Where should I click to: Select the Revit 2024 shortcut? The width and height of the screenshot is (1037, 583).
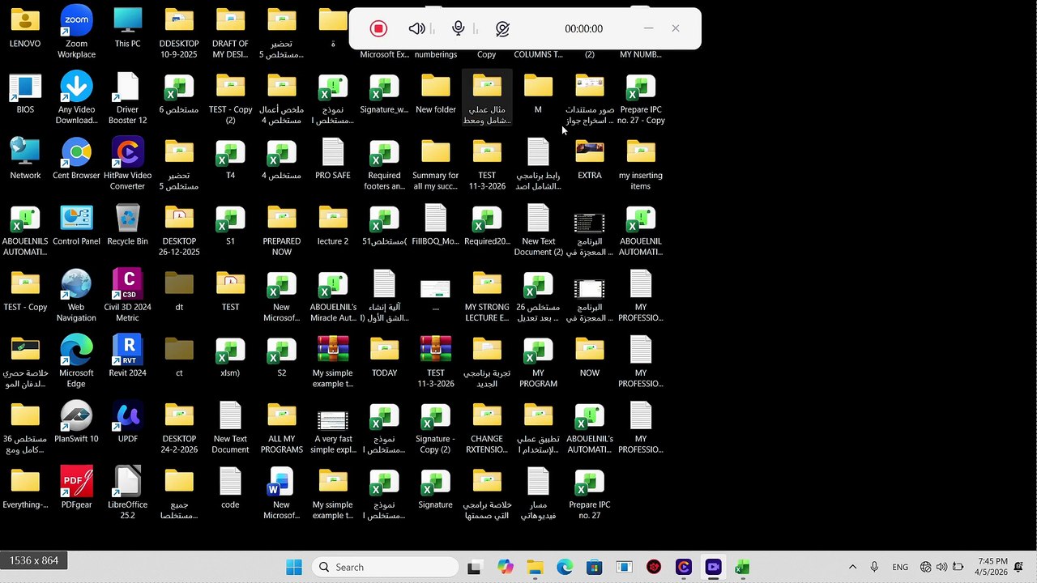coord(127,356)
